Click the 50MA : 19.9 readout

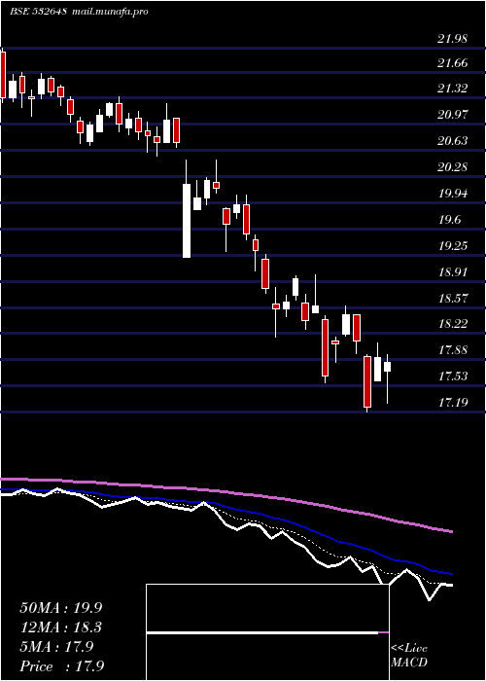(61, 608)
